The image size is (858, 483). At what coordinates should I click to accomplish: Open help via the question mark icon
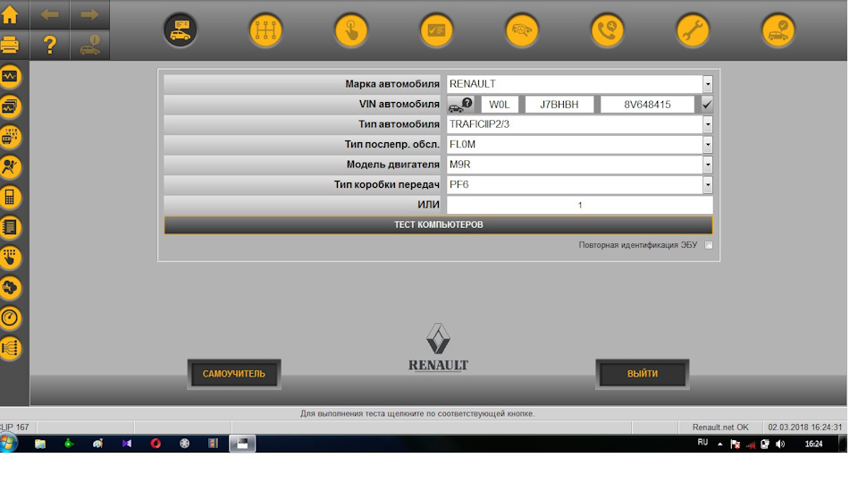tap(49, 45)
